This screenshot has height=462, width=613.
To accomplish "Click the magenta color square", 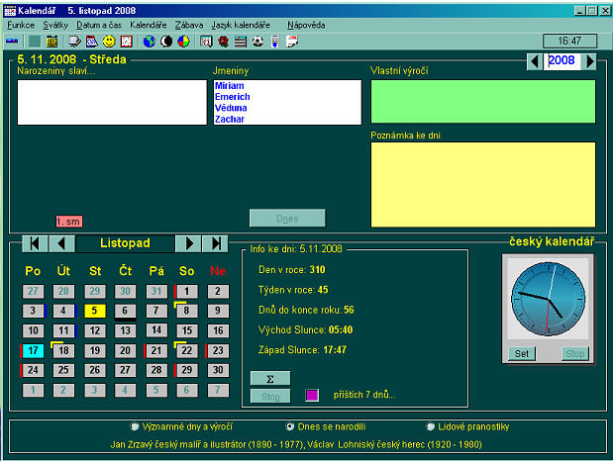I will click(x=312, y=395).
